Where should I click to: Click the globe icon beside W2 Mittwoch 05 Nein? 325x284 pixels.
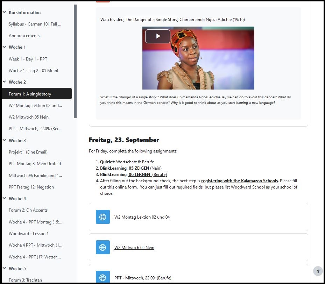(x=103, y=247)
